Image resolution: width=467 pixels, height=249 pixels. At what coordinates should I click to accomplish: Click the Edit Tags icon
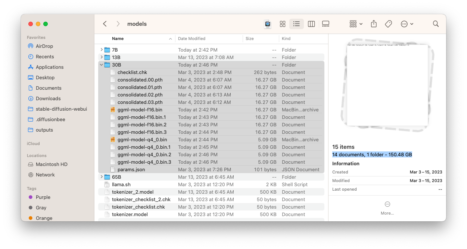(x=388, y=24)
